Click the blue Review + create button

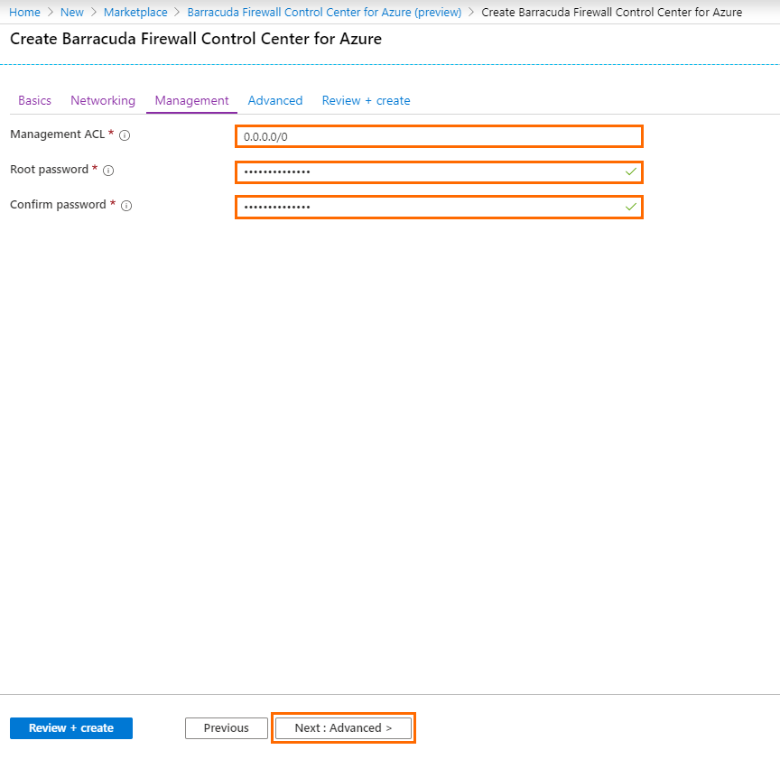click(71, 728)
